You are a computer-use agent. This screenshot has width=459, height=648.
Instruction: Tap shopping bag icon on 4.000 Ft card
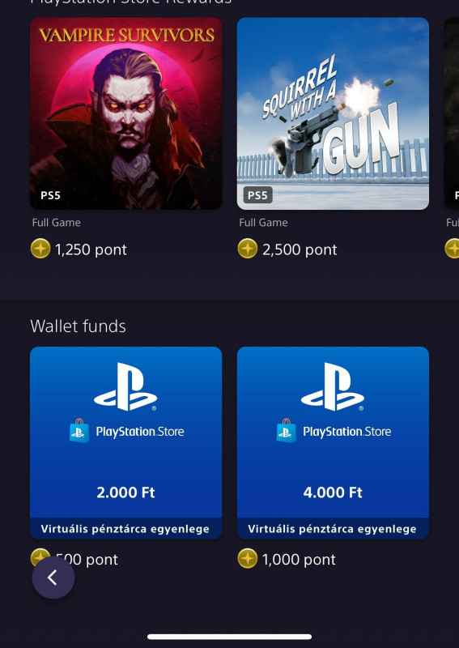coord(287,431)
